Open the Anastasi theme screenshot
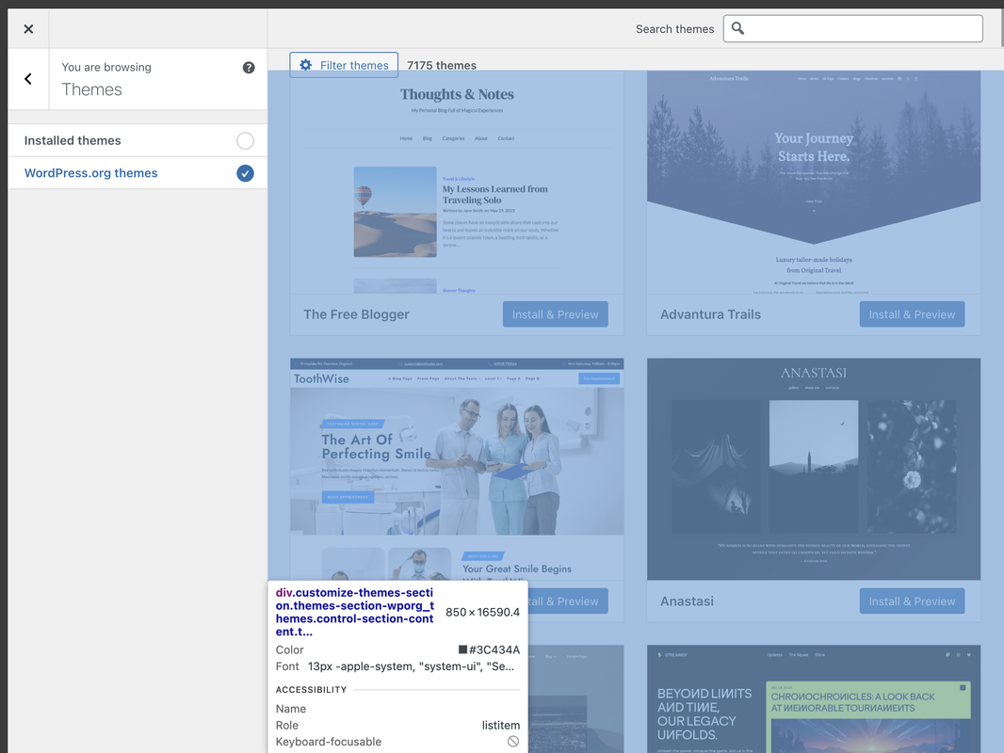This screenshot has height=753, width=1004. [x=813, y=469]
